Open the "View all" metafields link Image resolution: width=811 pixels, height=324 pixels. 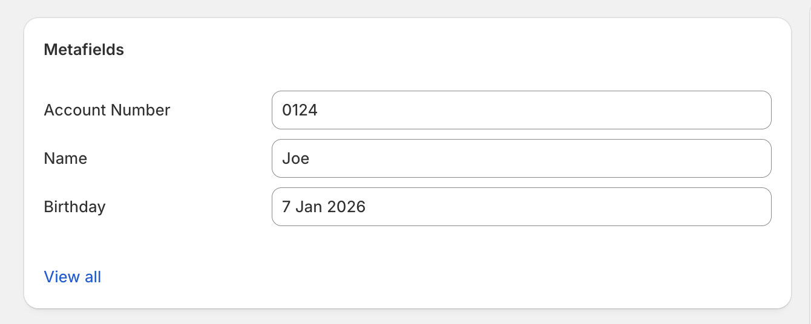pyautogui.click(x=73, y=277)
